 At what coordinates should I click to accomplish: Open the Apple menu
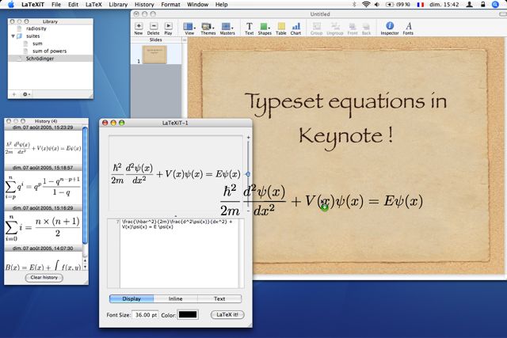(11, 5)
